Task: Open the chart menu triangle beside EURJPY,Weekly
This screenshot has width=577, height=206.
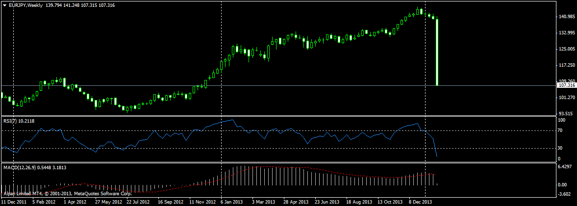Action: tap(5, 5)
